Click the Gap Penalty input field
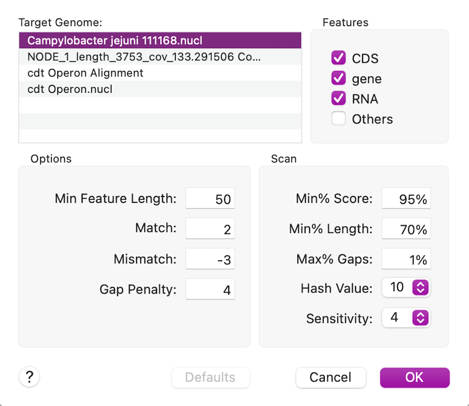469x406 pixels. pyautogui.click(x=210, y=290)
